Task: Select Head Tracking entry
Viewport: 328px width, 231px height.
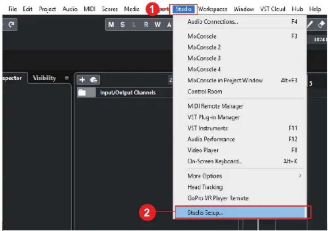Action: (x=240, y=187)
